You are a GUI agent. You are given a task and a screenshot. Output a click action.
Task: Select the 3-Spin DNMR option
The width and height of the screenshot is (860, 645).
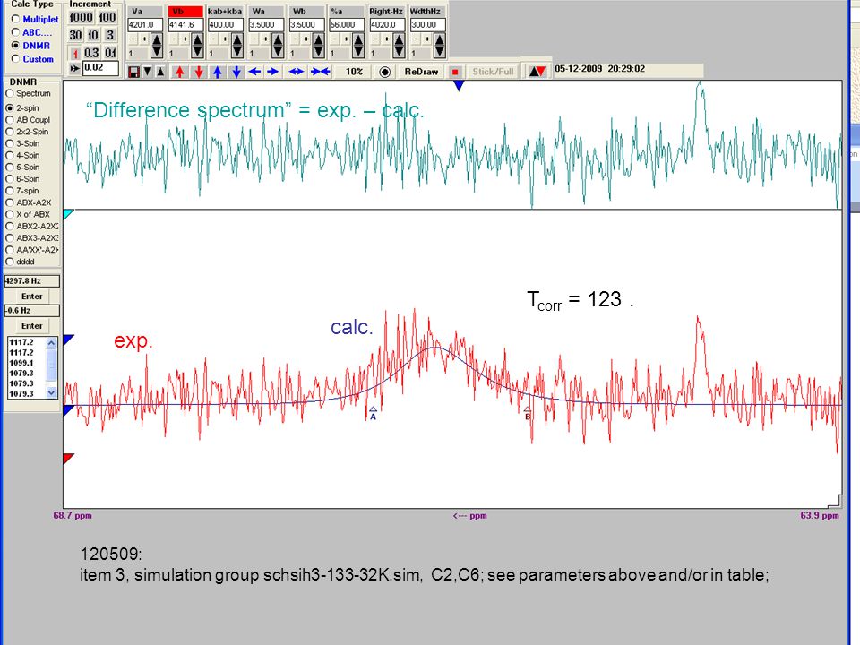pos(23,143)
